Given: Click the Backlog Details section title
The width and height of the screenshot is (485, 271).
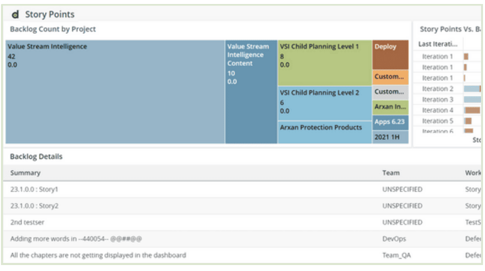Looking at the screenshot, I should click(x=36, y=157).
